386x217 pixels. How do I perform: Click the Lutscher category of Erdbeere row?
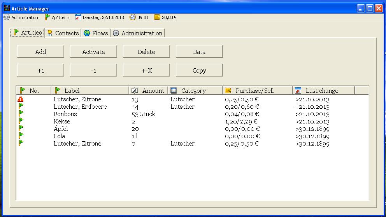pyautogui.click(x=182, y=106)
